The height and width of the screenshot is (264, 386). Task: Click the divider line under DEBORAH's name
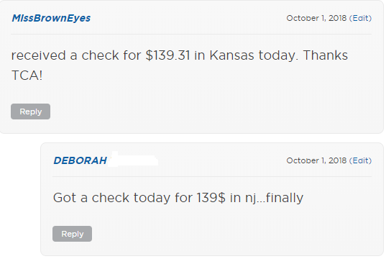[x=212, y=176]
